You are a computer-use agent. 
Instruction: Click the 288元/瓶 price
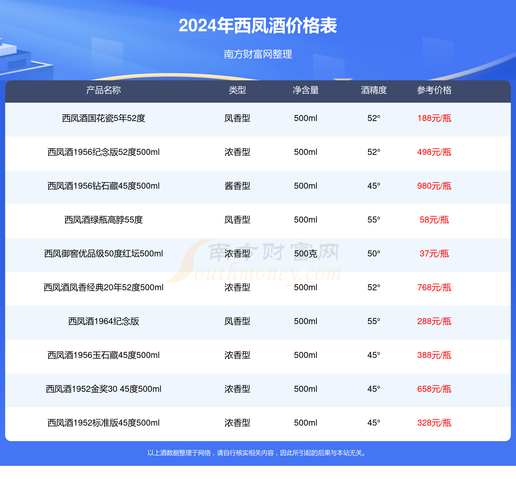[434, 321]
